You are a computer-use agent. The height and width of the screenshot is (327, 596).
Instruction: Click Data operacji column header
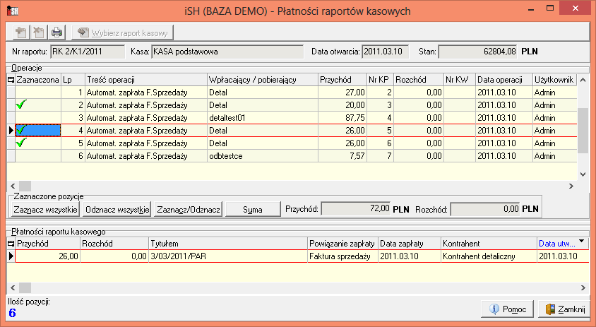pos(504,80)
